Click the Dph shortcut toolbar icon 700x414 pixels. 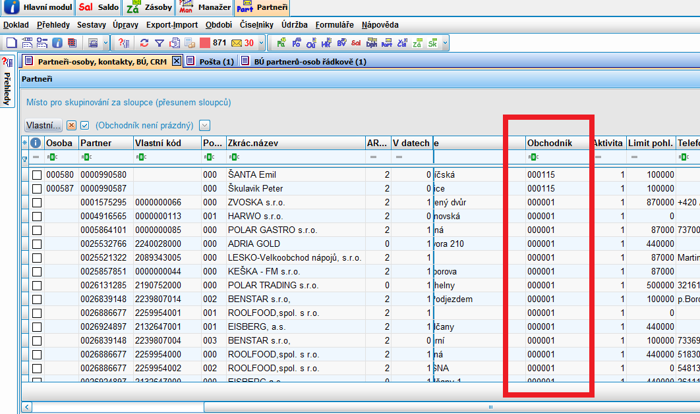[372, 43]
